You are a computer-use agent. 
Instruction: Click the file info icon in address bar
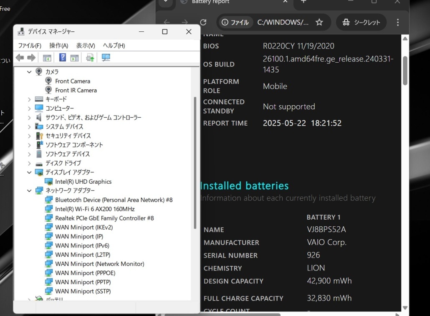coord(225,22)
